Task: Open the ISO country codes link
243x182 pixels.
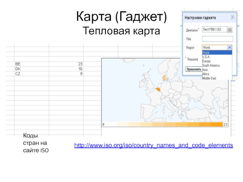Action: [153, 146]
